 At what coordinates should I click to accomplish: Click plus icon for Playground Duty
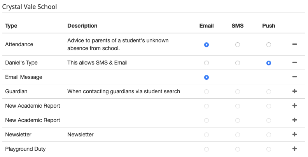pos(294,149)
